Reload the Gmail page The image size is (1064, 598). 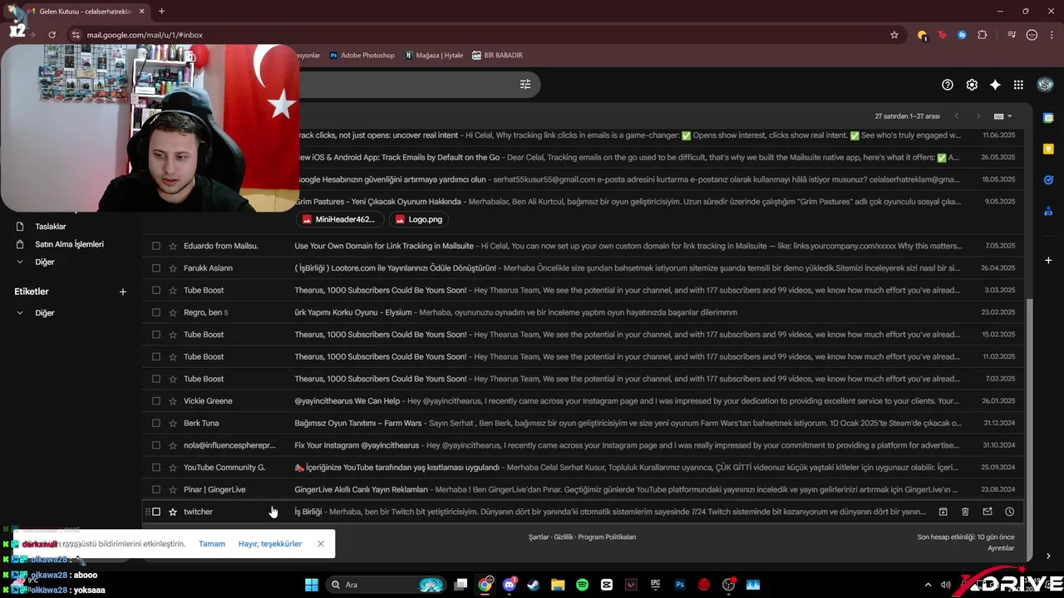pos(52,35)
